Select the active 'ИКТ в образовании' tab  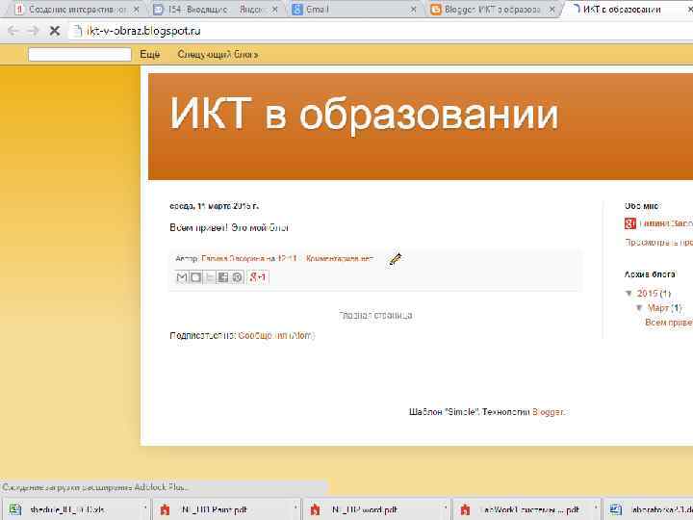coord(621,10)
